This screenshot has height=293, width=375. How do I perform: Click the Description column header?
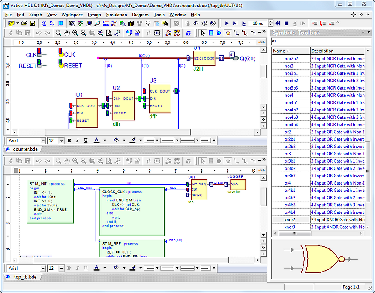click(337, 51)
